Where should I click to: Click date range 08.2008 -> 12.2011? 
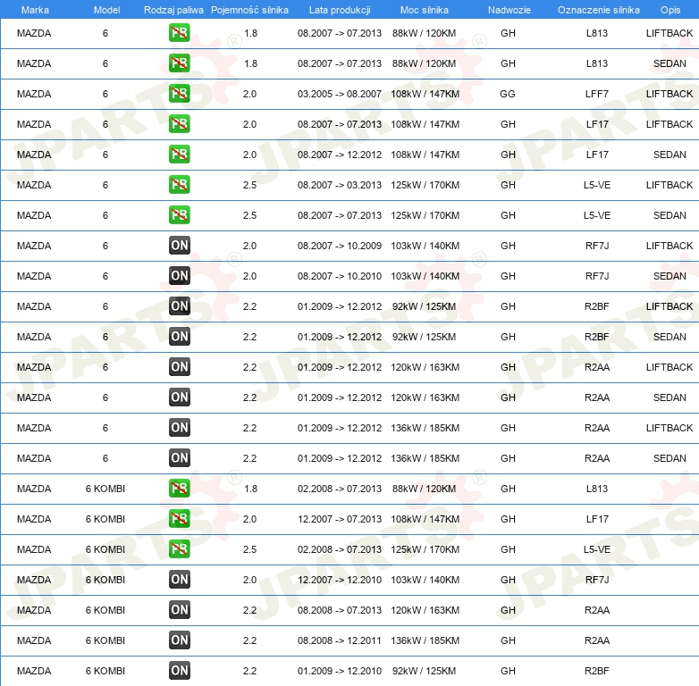point(340,640)
